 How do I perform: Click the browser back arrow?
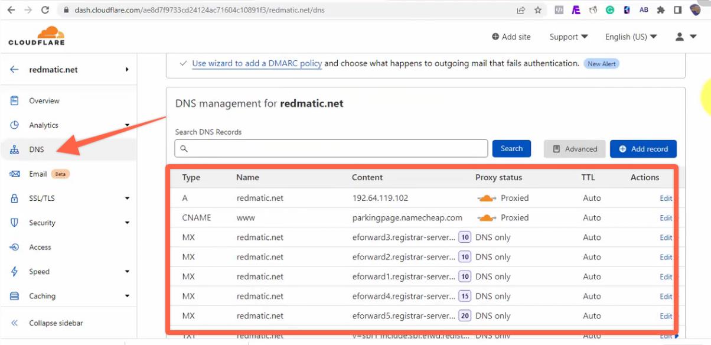(11, 10)
